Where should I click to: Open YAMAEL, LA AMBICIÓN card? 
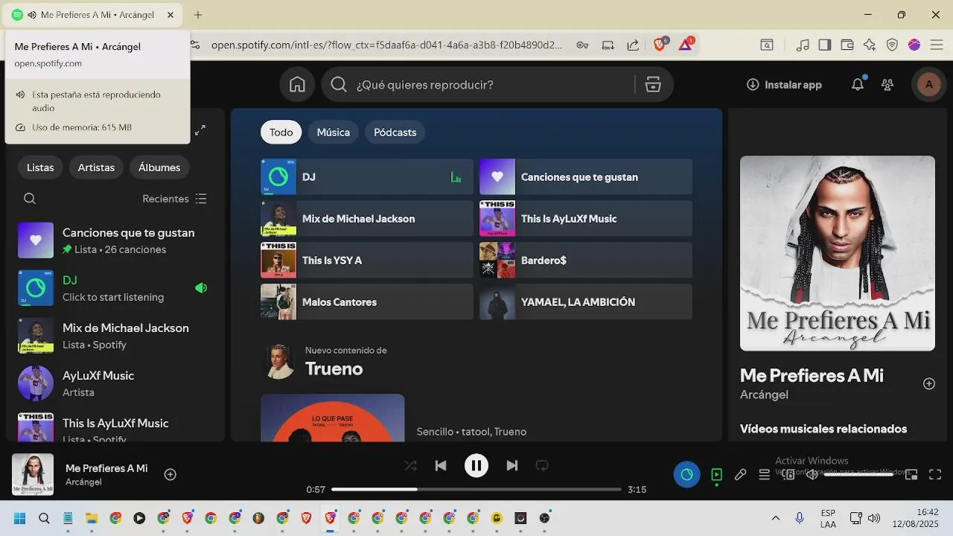coord(586,302)
